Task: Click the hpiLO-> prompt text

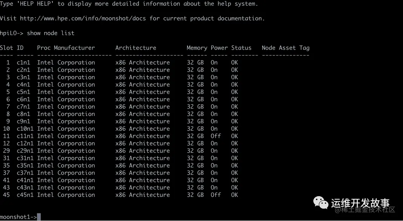Action: [12, 33]
